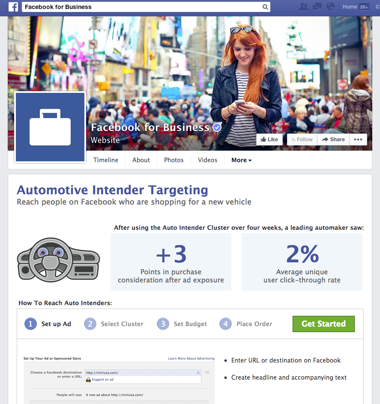Open the Photos tab
The image size is (380, 404).
click(174, 160)
